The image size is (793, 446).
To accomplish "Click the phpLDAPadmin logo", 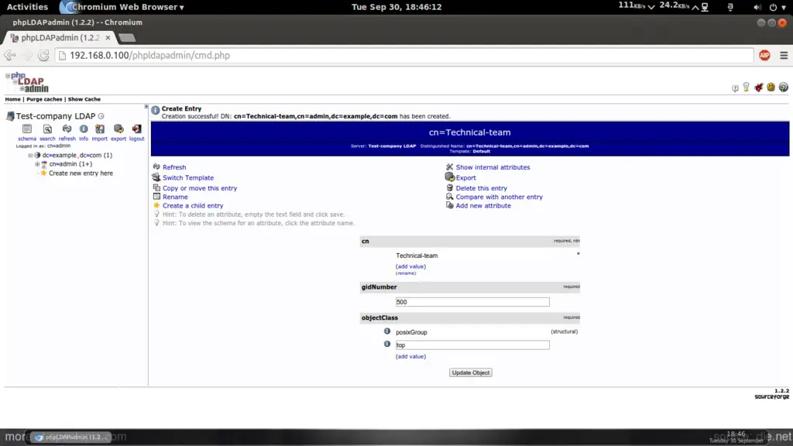I will [27, 82].
